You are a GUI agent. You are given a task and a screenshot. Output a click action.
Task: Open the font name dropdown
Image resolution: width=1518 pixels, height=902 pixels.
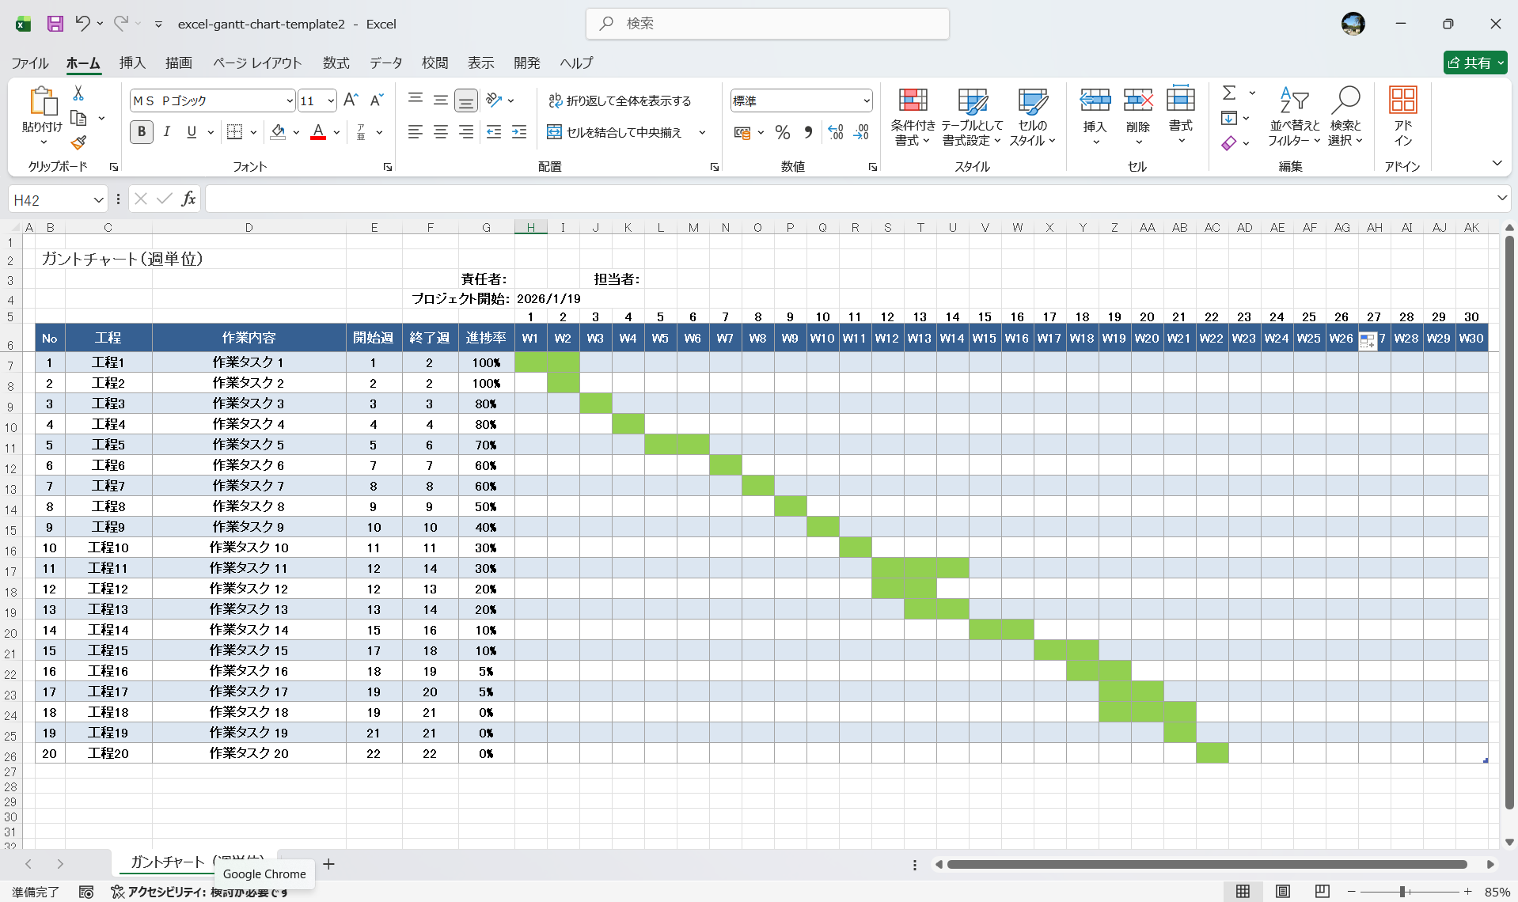point(290,101)
